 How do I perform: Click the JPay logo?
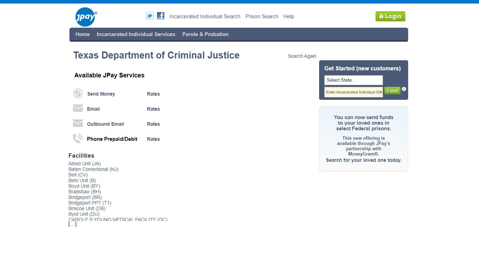86,17
